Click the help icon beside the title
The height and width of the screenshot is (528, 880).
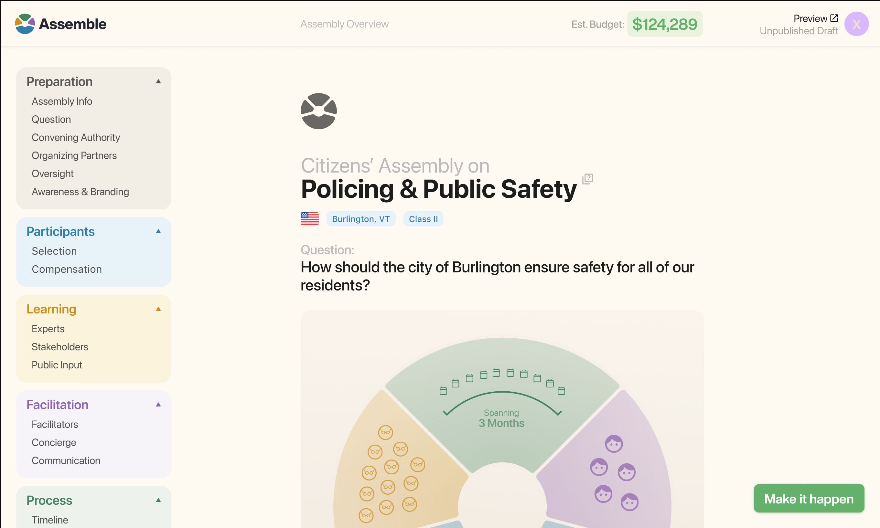(x=588, y=179)
